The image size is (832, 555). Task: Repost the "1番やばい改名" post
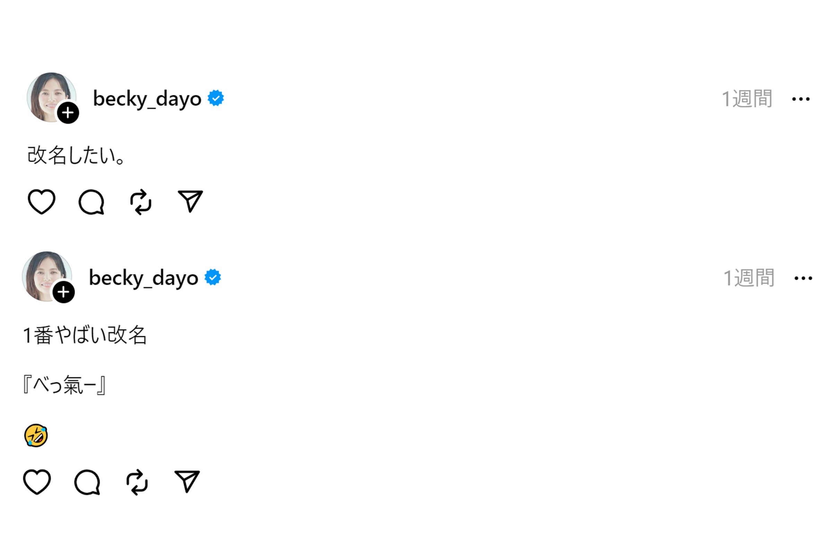(137, 482)
